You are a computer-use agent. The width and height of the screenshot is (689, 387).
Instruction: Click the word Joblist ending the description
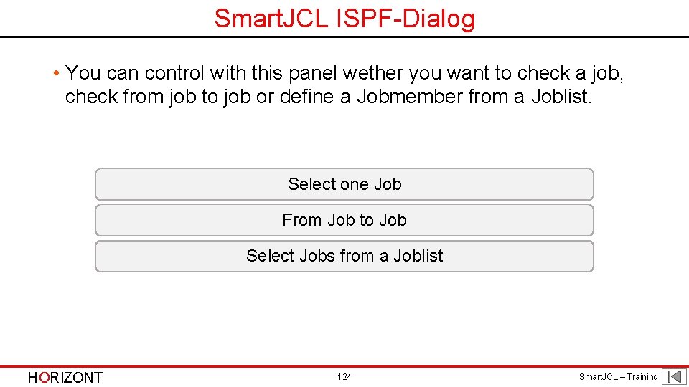click(561, 97)
